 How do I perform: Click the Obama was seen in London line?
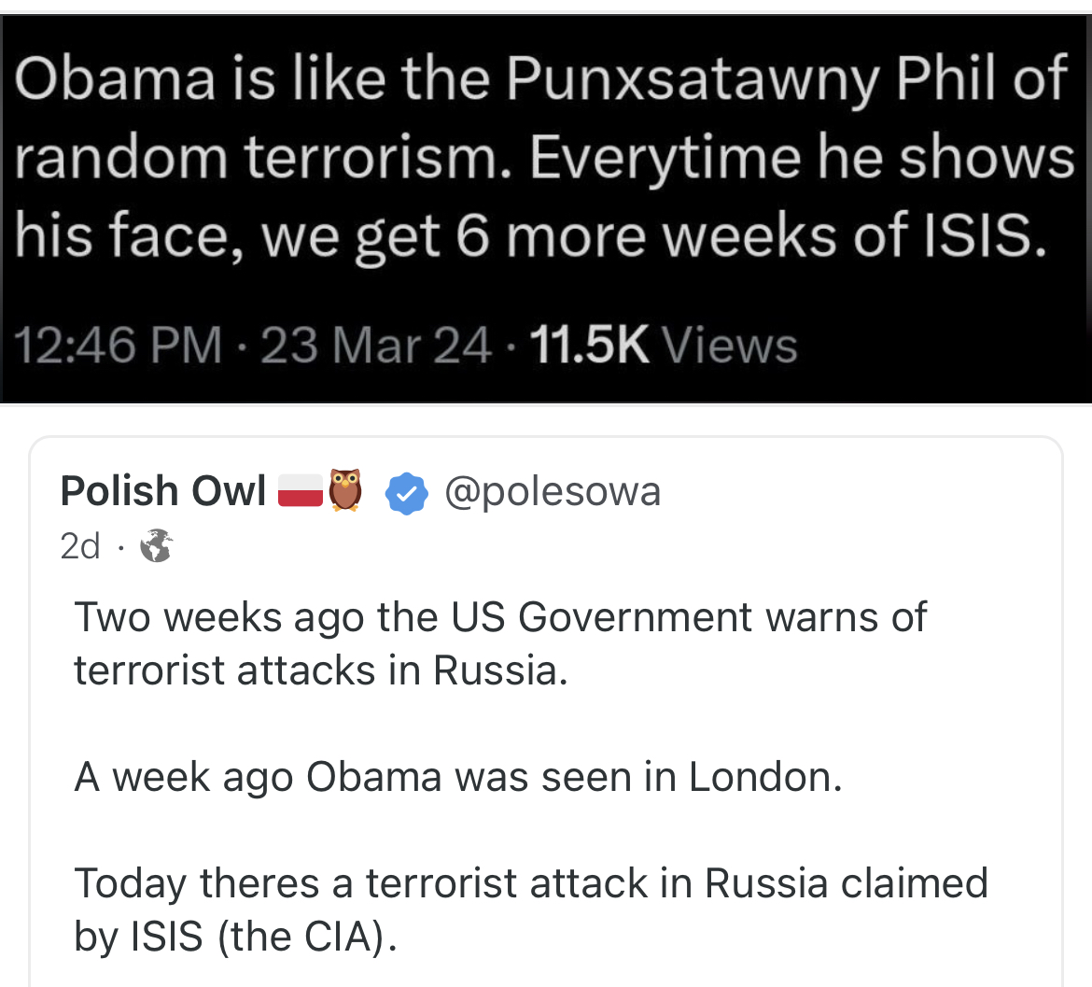pos(457,777)
